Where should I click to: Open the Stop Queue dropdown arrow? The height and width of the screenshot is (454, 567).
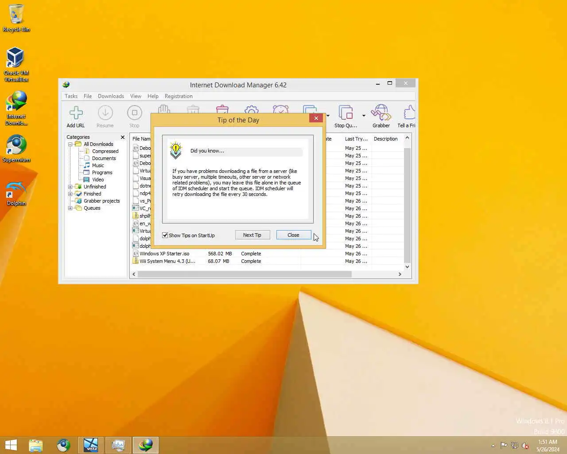coord(364,116)
